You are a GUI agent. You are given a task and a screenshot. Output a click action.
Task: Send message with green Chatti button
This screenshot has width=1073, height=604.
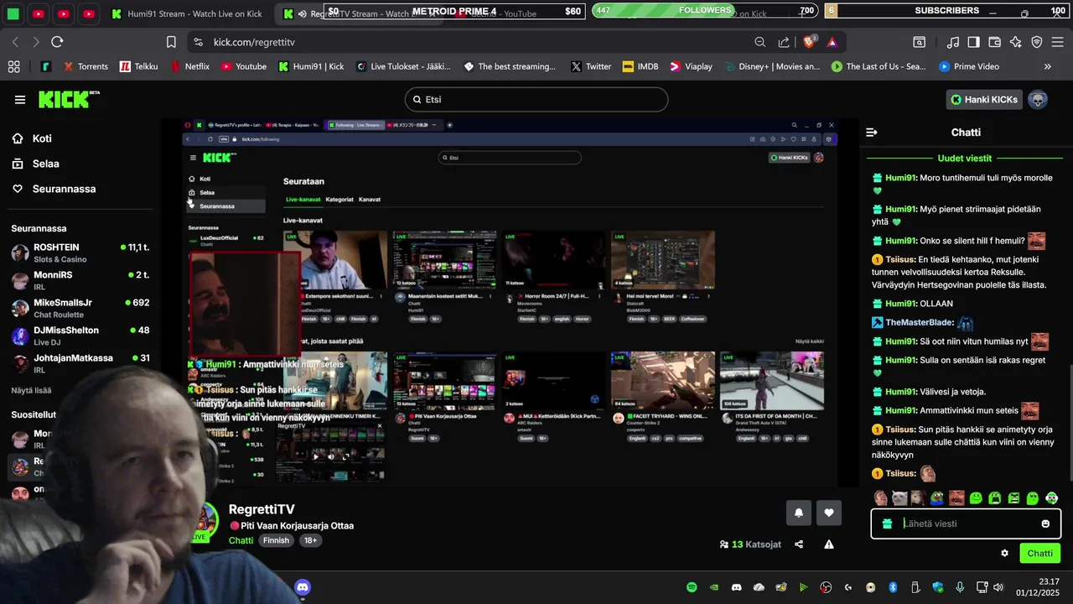[1040, 553]
